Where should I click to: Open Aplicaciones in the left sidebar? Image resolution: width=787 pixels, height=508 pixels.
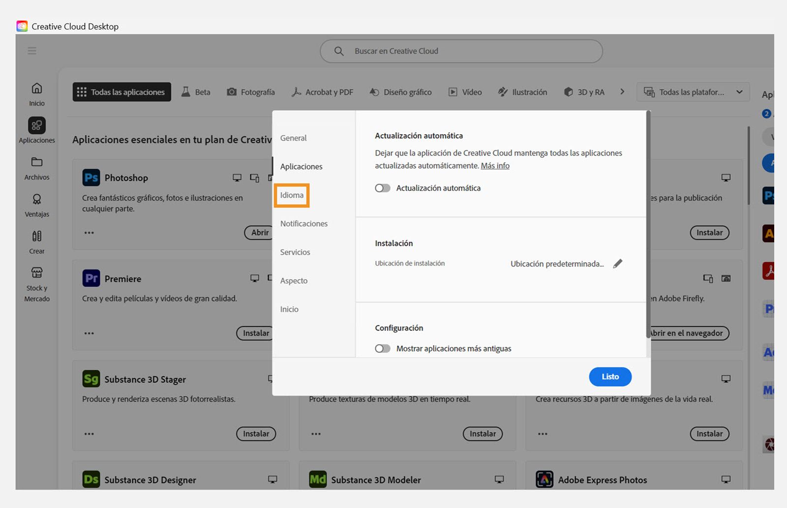[x=37, y=130]
